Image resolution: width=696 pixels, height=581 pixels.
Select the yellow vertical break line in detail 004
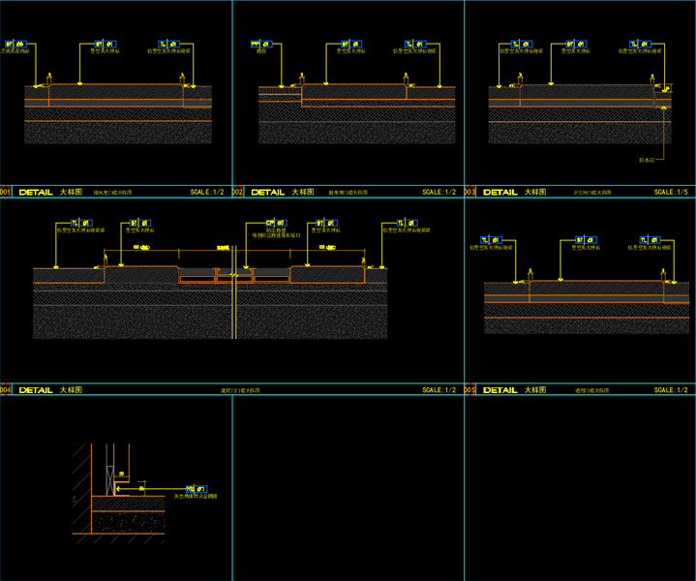coord(234,292)
